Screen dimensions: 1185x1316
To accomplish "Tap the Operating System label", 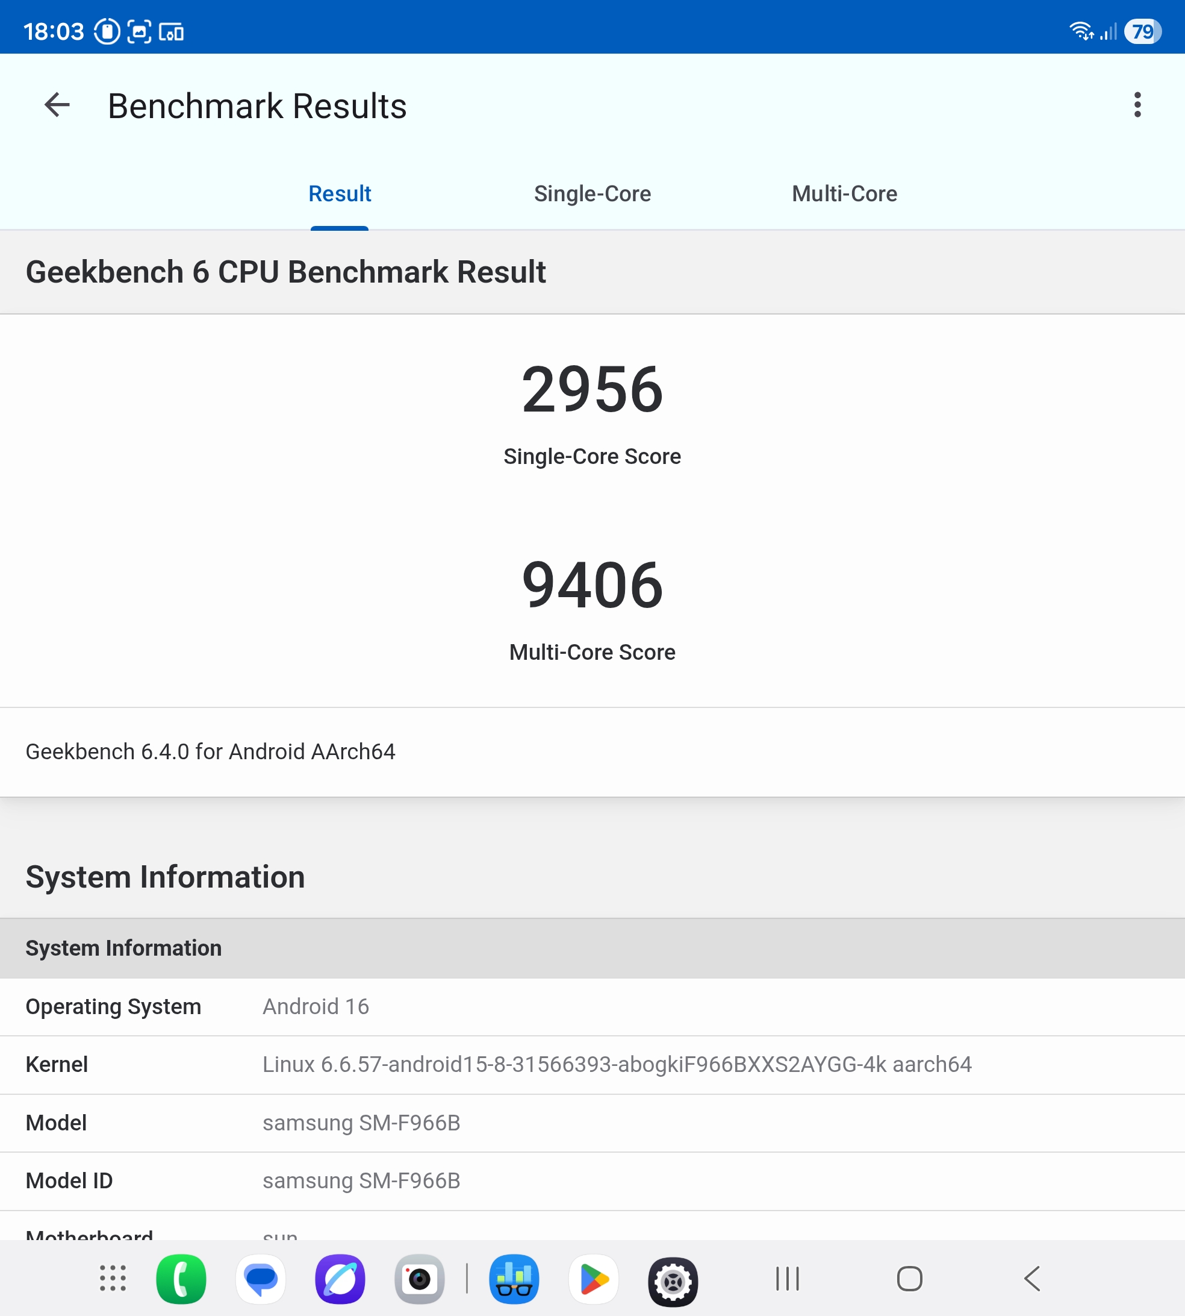I will pos(113,1006).
